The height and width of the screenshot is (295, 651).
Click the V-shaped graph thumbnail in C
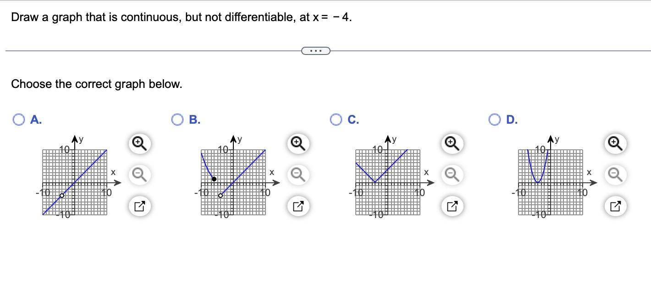(x=388, y=182)
